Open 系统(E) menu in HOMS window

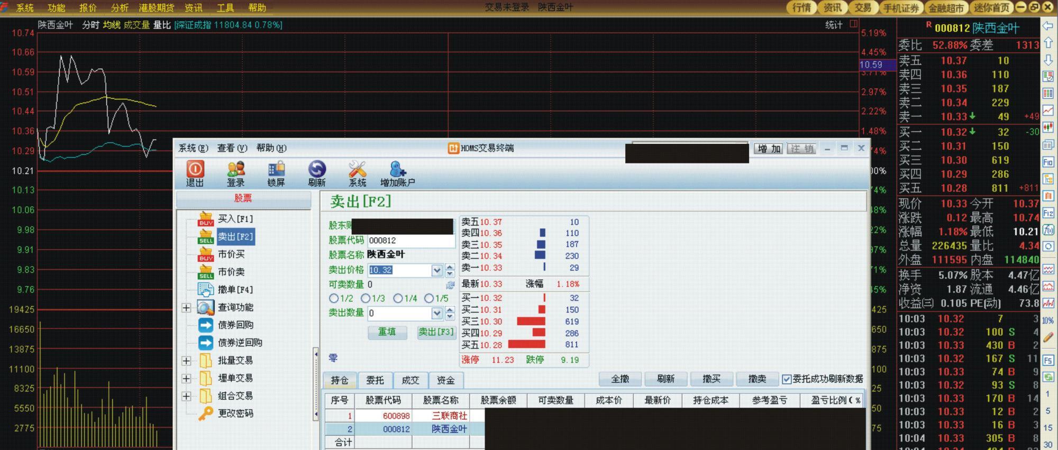193,148
